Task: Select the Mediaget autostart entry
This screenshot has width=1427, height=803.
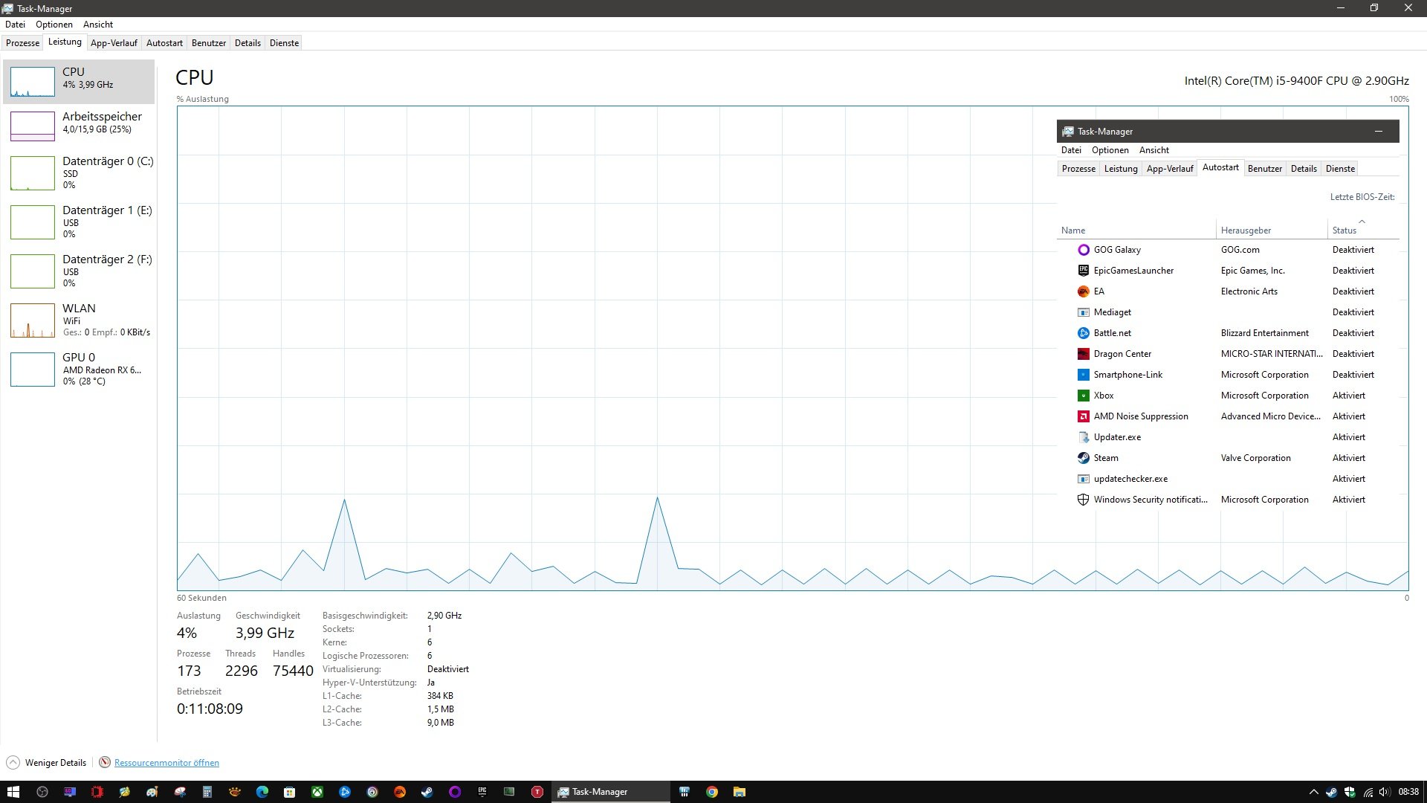Action: click(1228, 312)
